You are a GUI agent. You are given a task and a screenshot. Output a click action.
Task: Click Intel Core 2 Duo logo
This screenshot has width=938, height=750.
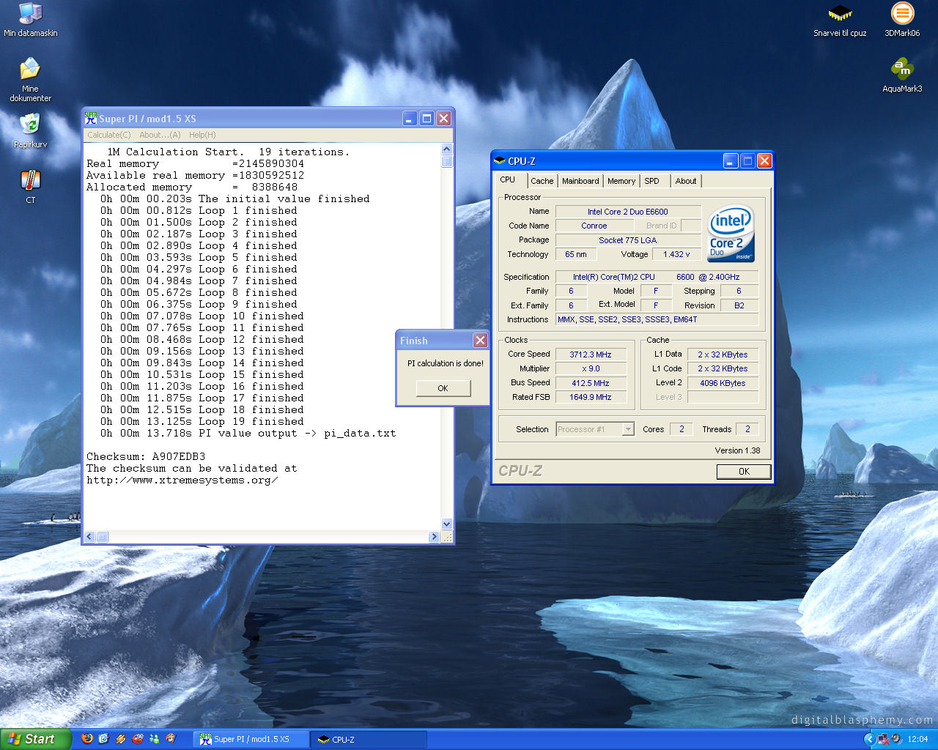coord(731,234)
